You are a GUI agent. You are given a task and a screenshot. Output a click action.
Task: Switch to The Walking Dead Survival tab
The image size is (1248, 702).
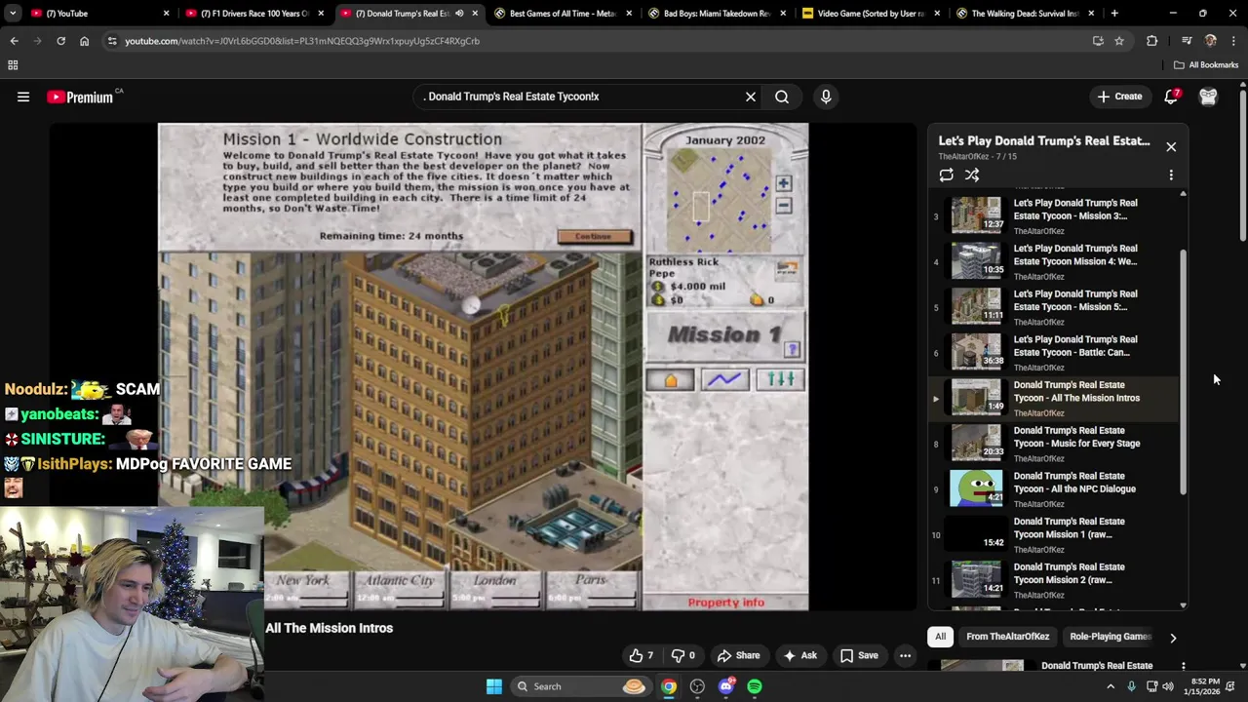pyautogui.click(x=1026, y=14)
